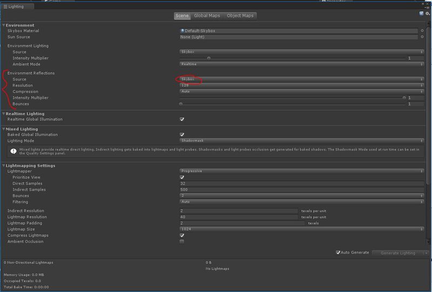Edit Indirect Samples value 500

coord(302,189)
